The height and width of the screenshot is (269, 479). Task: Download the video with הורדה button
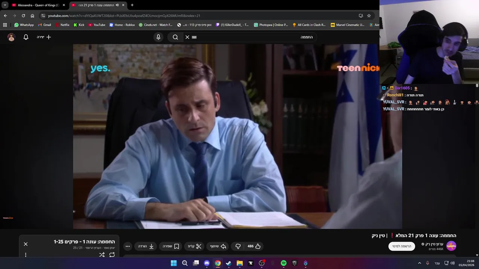pyautogui.click(x=146, y=246)
